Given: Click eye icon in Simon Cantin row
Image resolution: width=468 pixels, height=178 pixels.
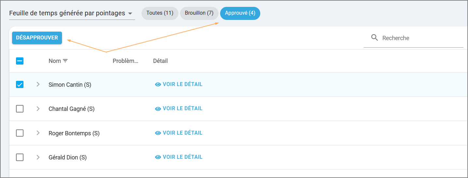Looking at the screenshot, I should [x=158, y=84].
